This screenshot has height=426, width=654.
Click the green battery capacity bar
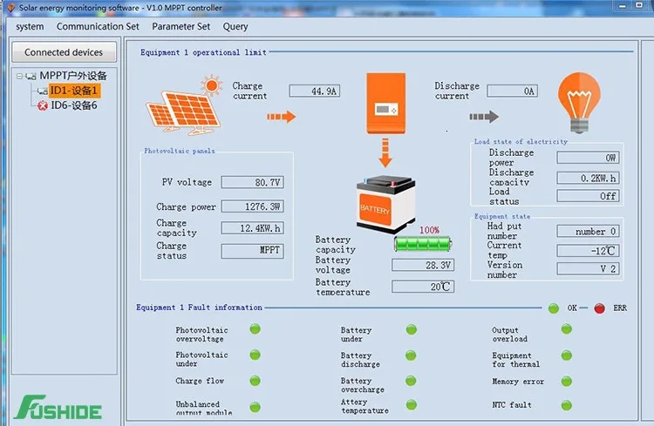click(x=423, y=244)
